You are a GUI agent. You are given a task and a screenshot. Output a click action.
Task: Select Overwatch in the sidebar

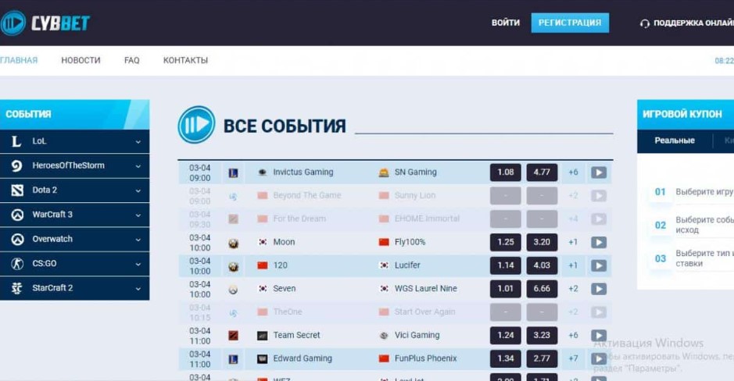(74, 239)
